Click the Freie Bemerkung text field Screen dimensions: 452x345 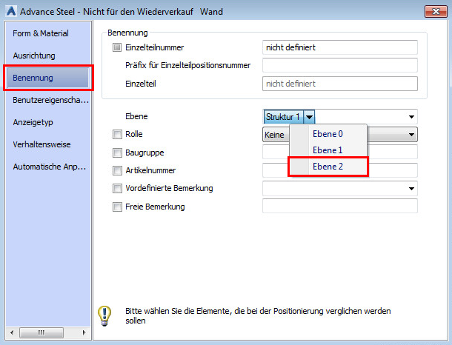(x=340, y=206)
